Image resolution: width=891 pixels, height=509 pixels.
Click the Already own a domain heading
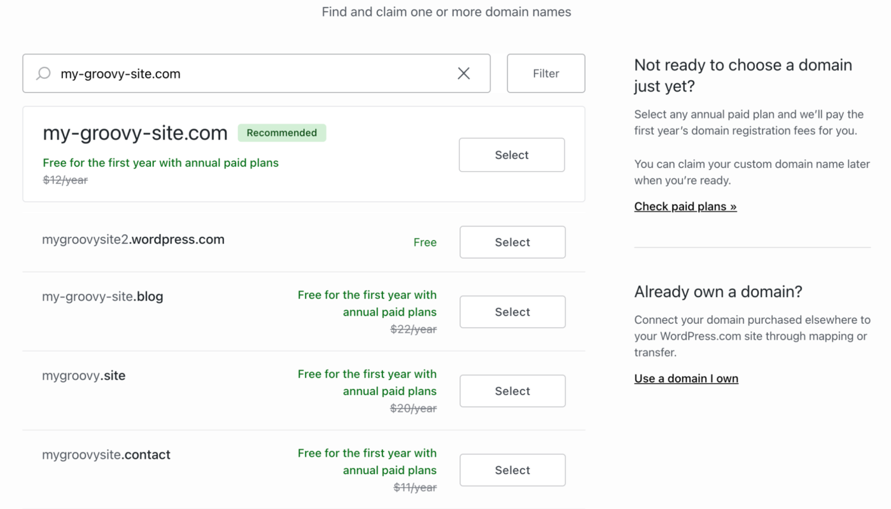pos(718,291)
